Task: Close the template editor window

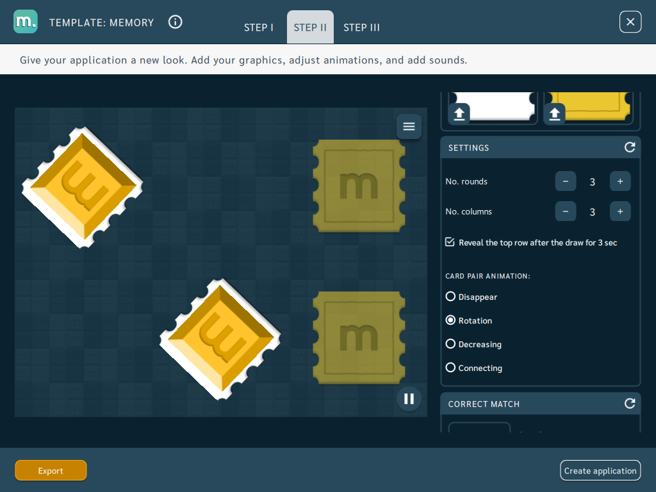Action: coord(630,22)
